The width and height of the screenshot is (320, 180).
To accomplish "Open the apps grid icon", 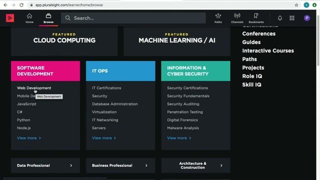I will (x=292, y=18).
